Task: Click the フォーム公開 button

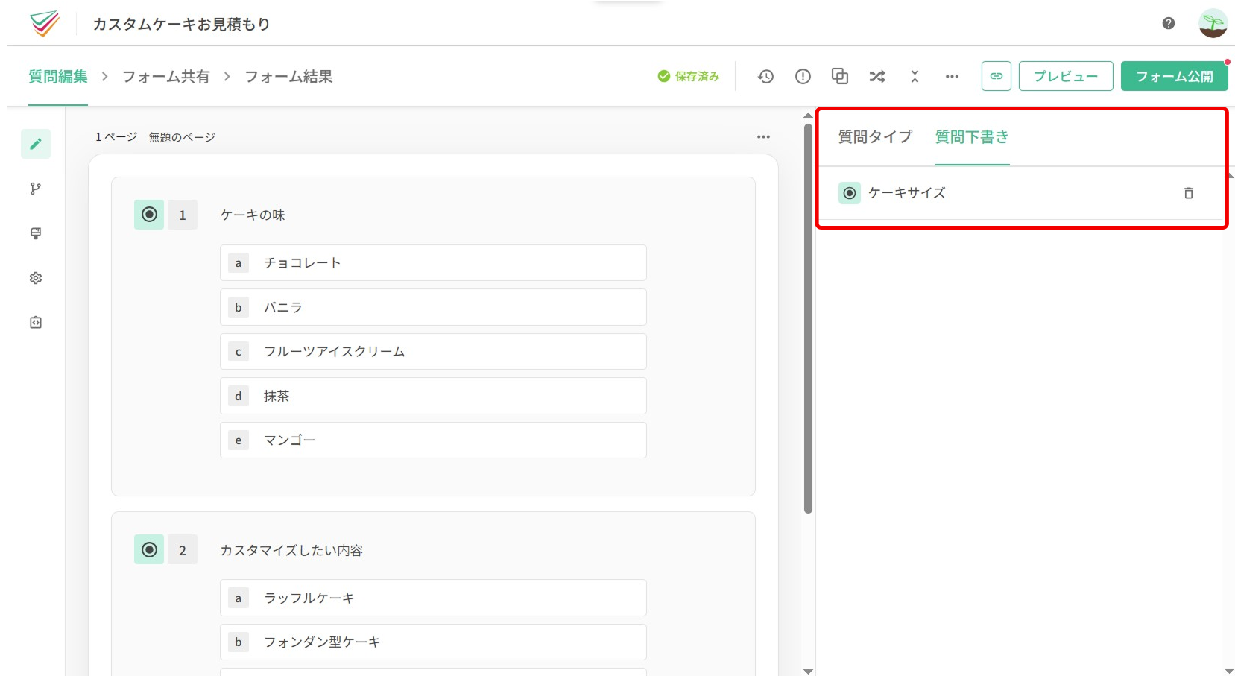Action: tap(1175, 76)
